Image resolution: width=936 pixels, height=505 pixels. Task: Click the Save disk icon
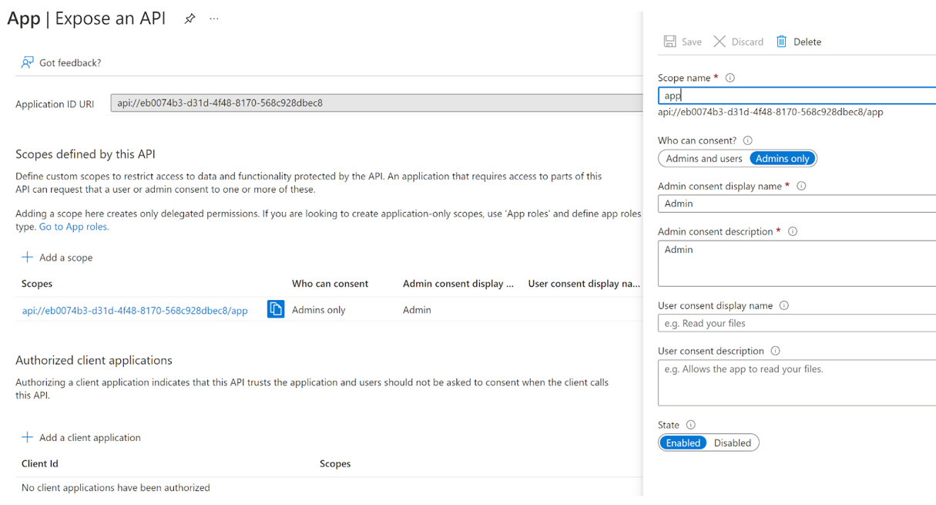click(669, 42)
